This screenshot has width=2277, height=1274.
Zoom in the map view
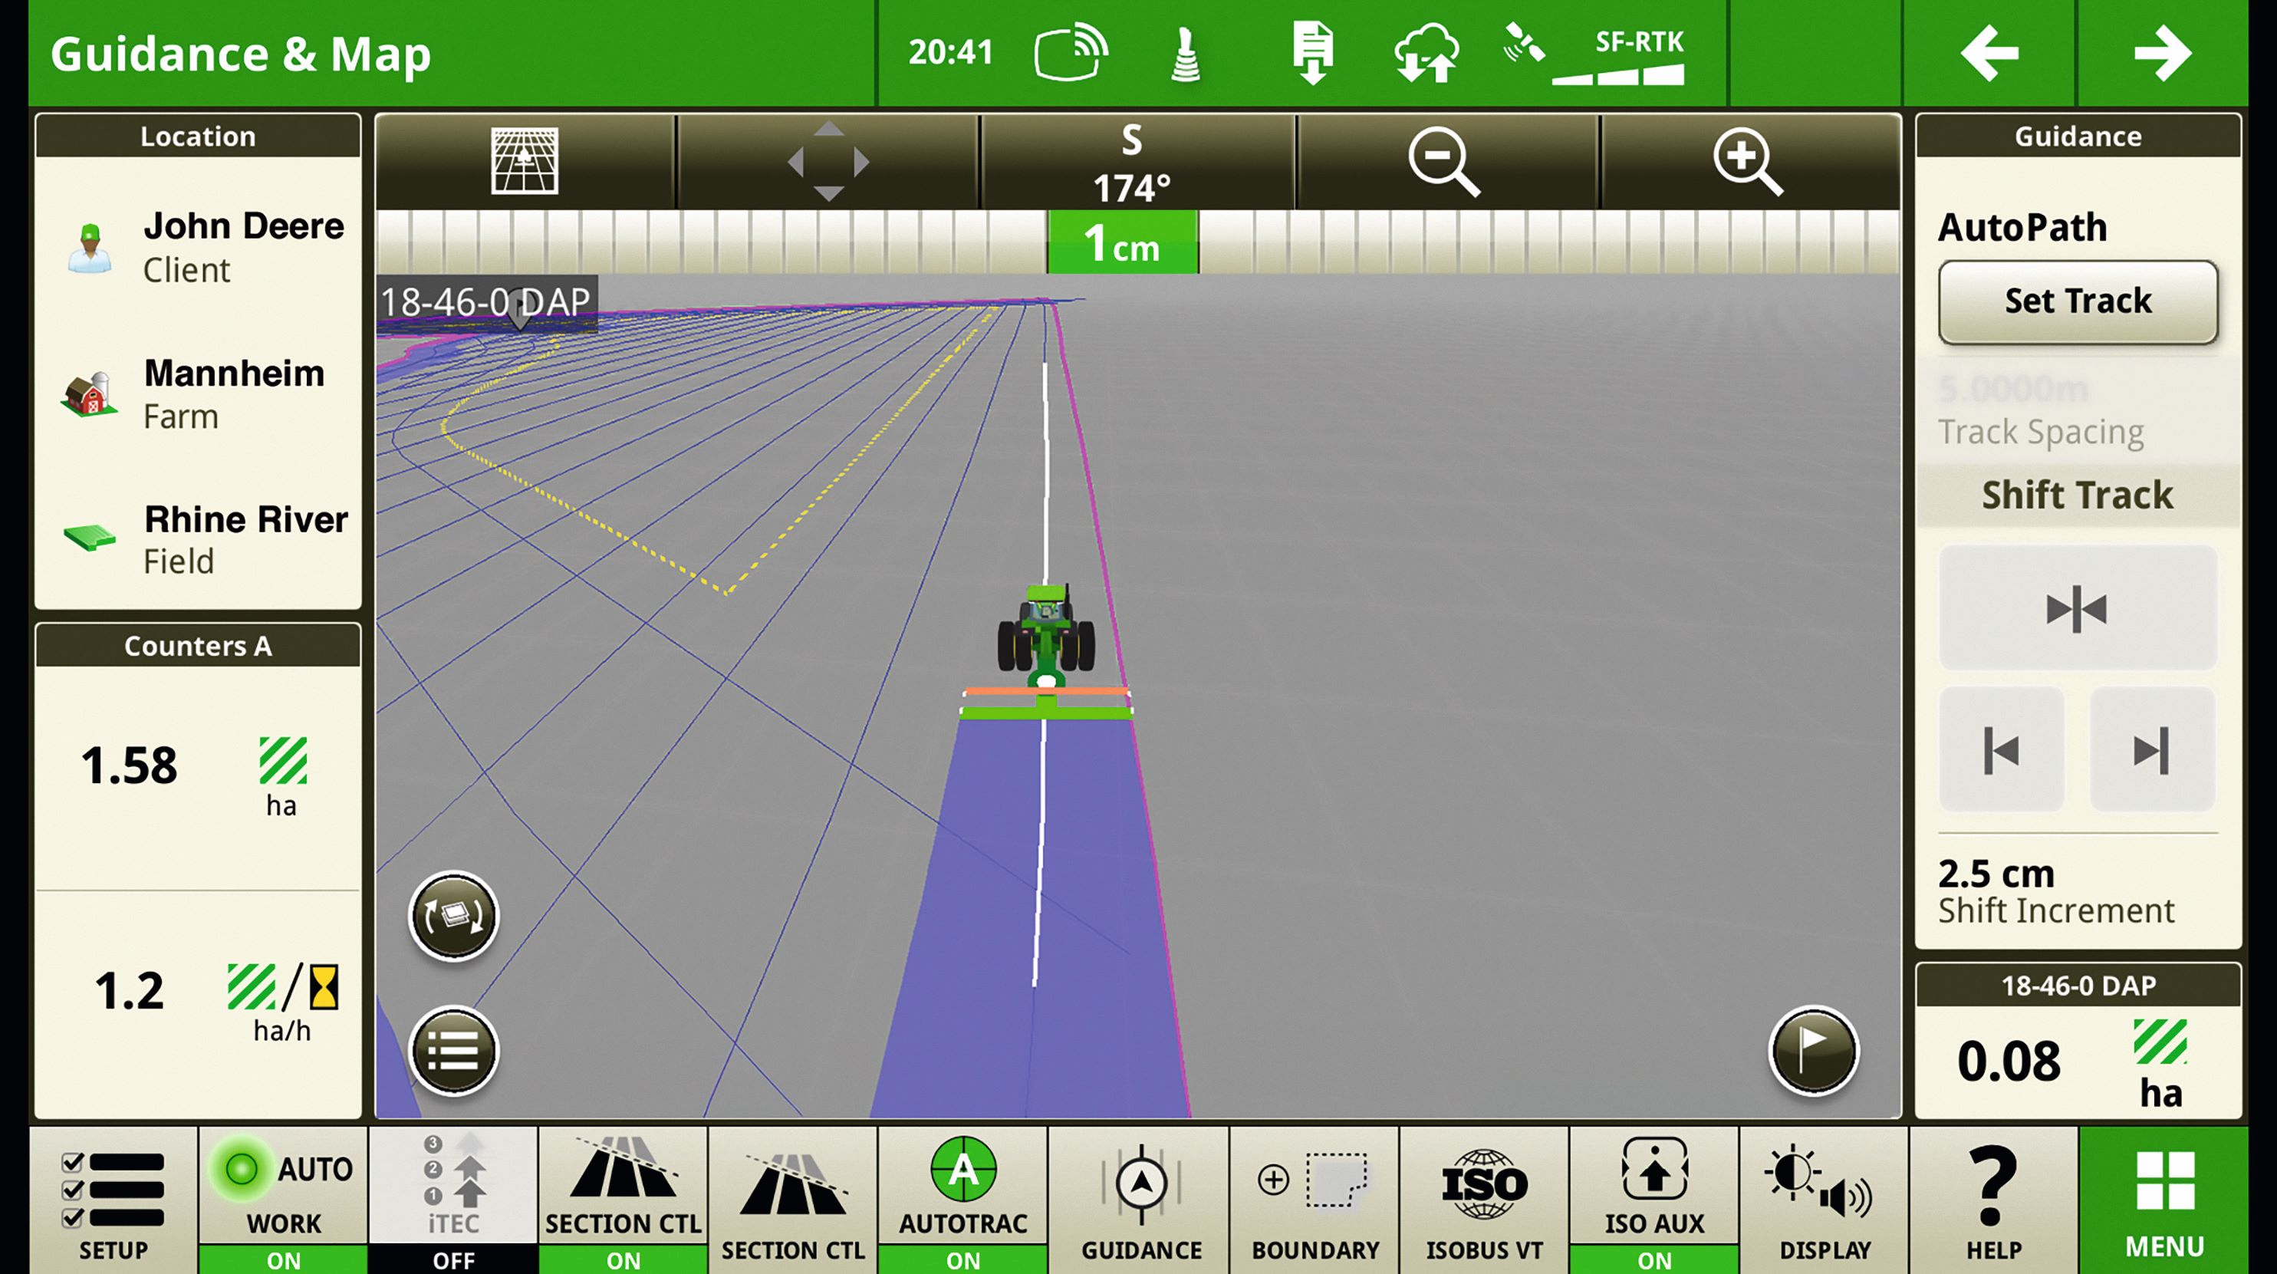click(1748, 162)
